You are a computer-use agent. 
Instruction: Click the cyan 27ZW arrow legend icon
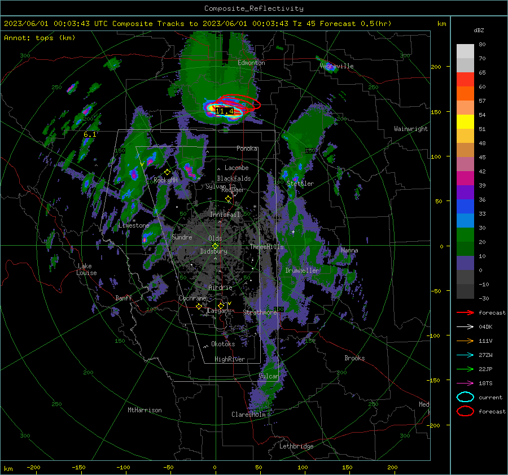(x=465, y=355)
